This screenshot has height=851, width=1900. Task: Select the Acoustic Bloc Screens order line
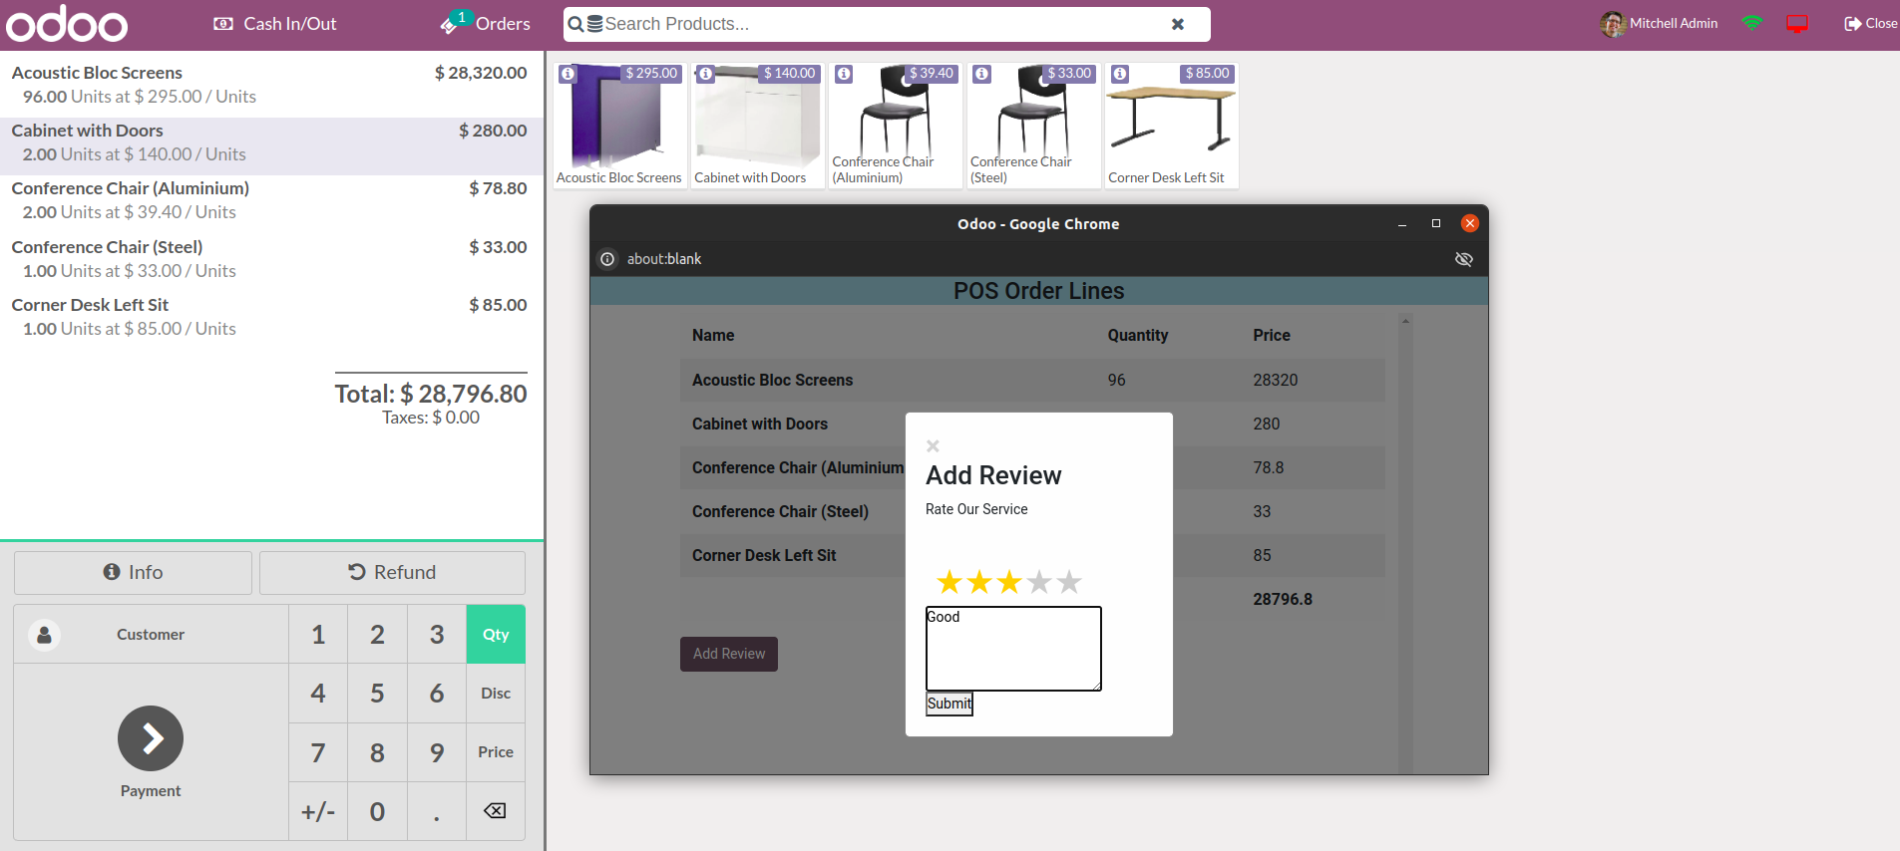(x=271, y=85)
